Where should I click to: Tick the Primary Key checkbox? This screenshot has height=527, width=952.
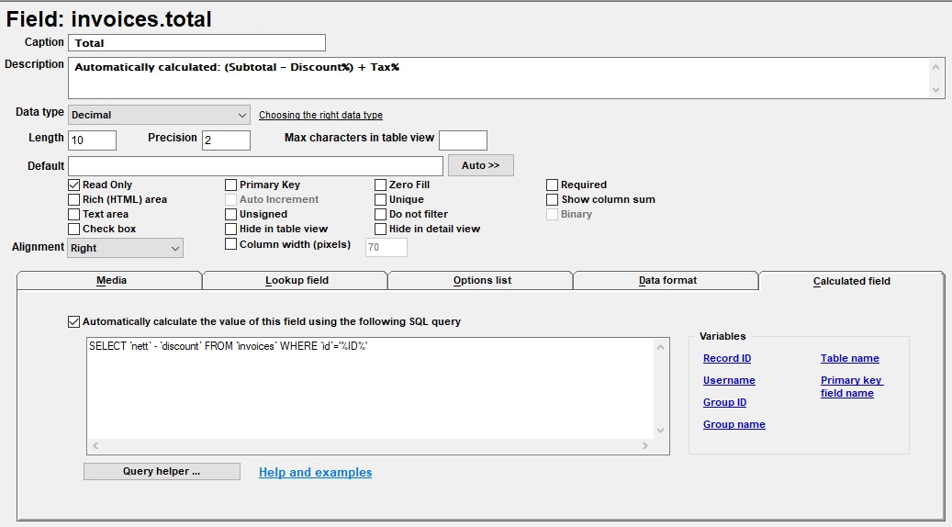tap(230, 185)
